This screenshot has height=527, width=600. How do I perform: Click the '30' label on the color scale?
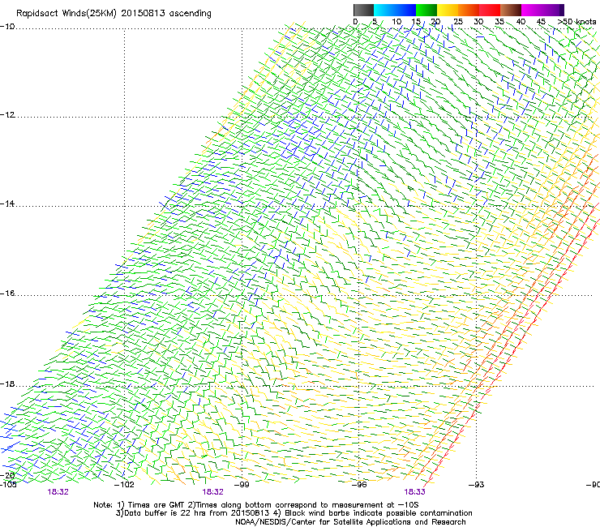coord(478,22)
